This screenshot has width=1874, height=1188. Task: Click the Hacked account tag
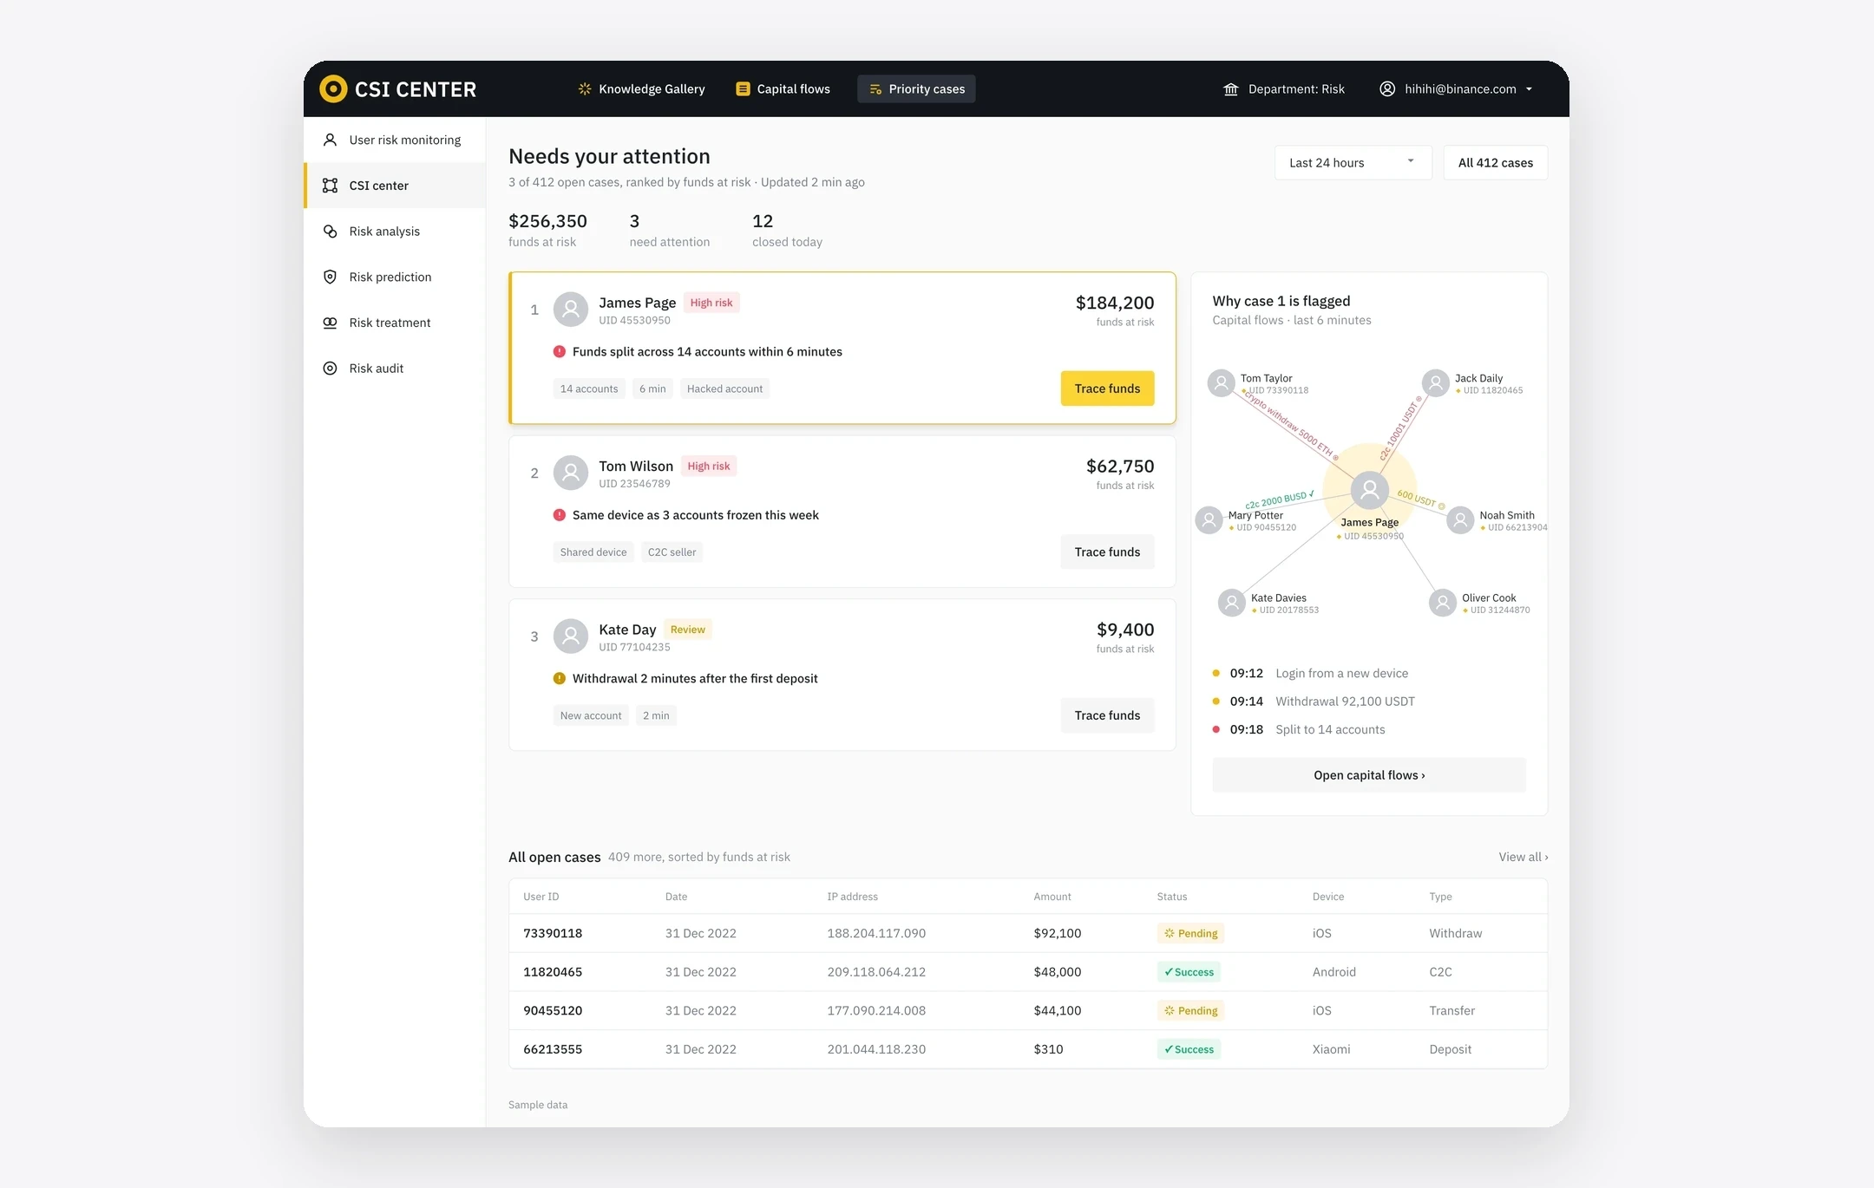click(724, 388)
